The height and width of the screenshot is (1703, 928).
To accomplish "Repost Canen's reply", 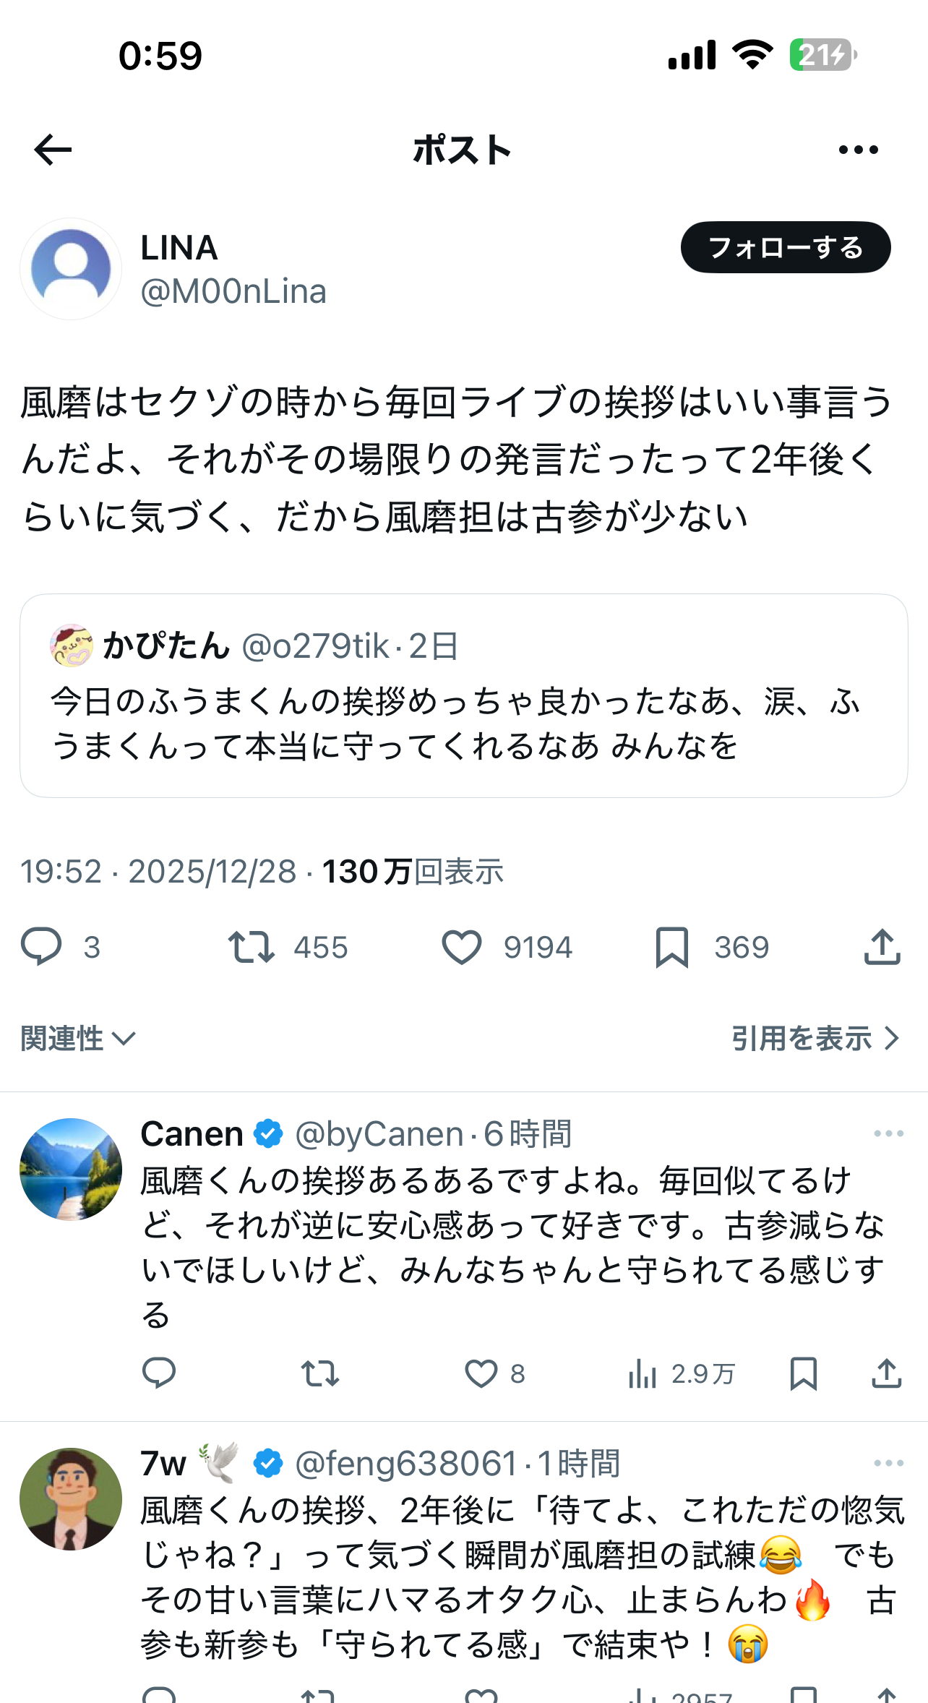I will [319, 1373].
